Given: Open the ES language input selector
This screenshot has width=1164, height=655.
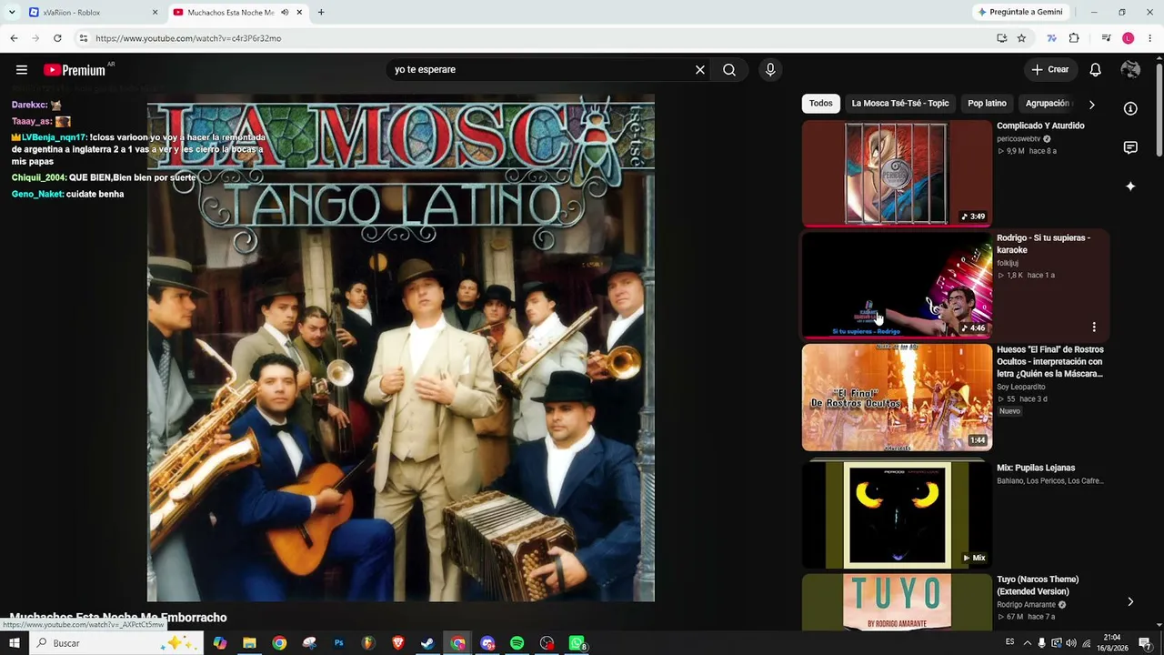Looking at the screenshot, I should click(x=1009, y=642).
